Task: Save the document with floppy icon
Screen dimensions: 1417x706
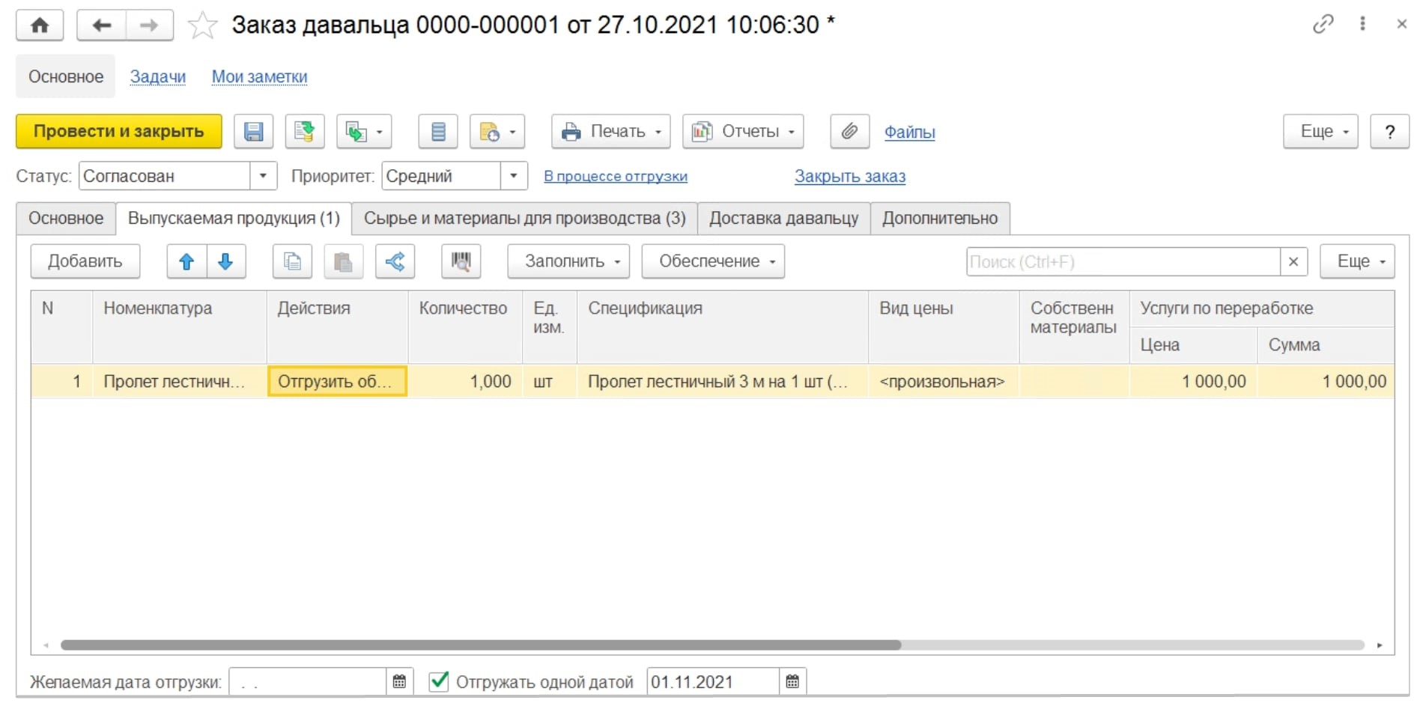Action: pyautogui.click(x=254, y=132)
